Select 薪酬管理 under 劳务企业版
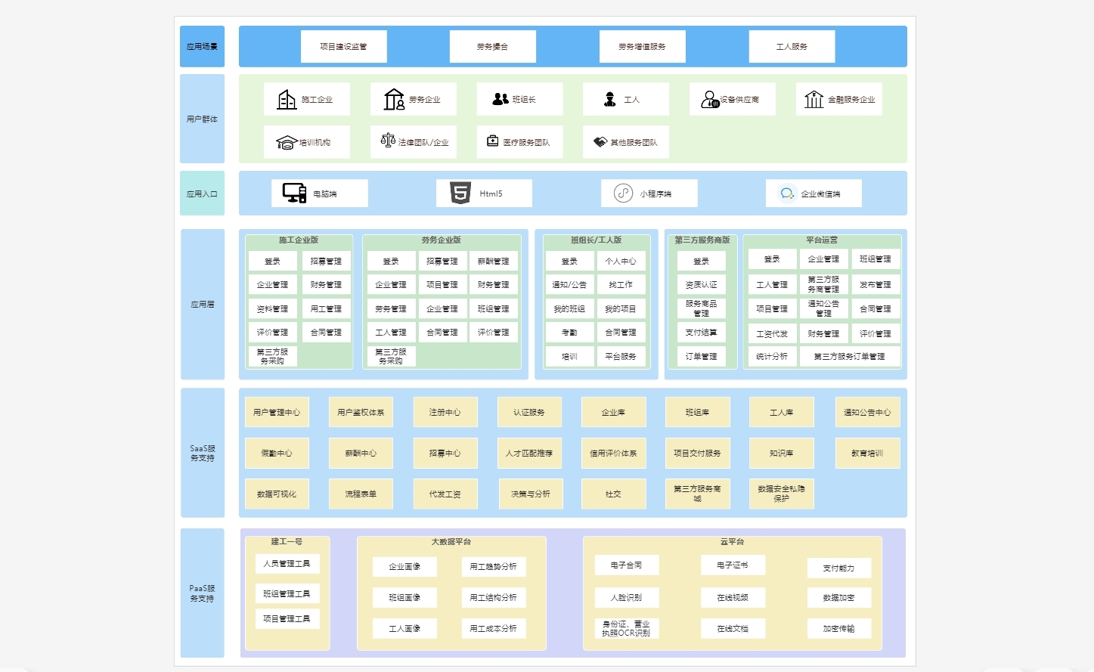Image resolution: width=1094 pixels, height=672 pixels. (x=494, y=261)
